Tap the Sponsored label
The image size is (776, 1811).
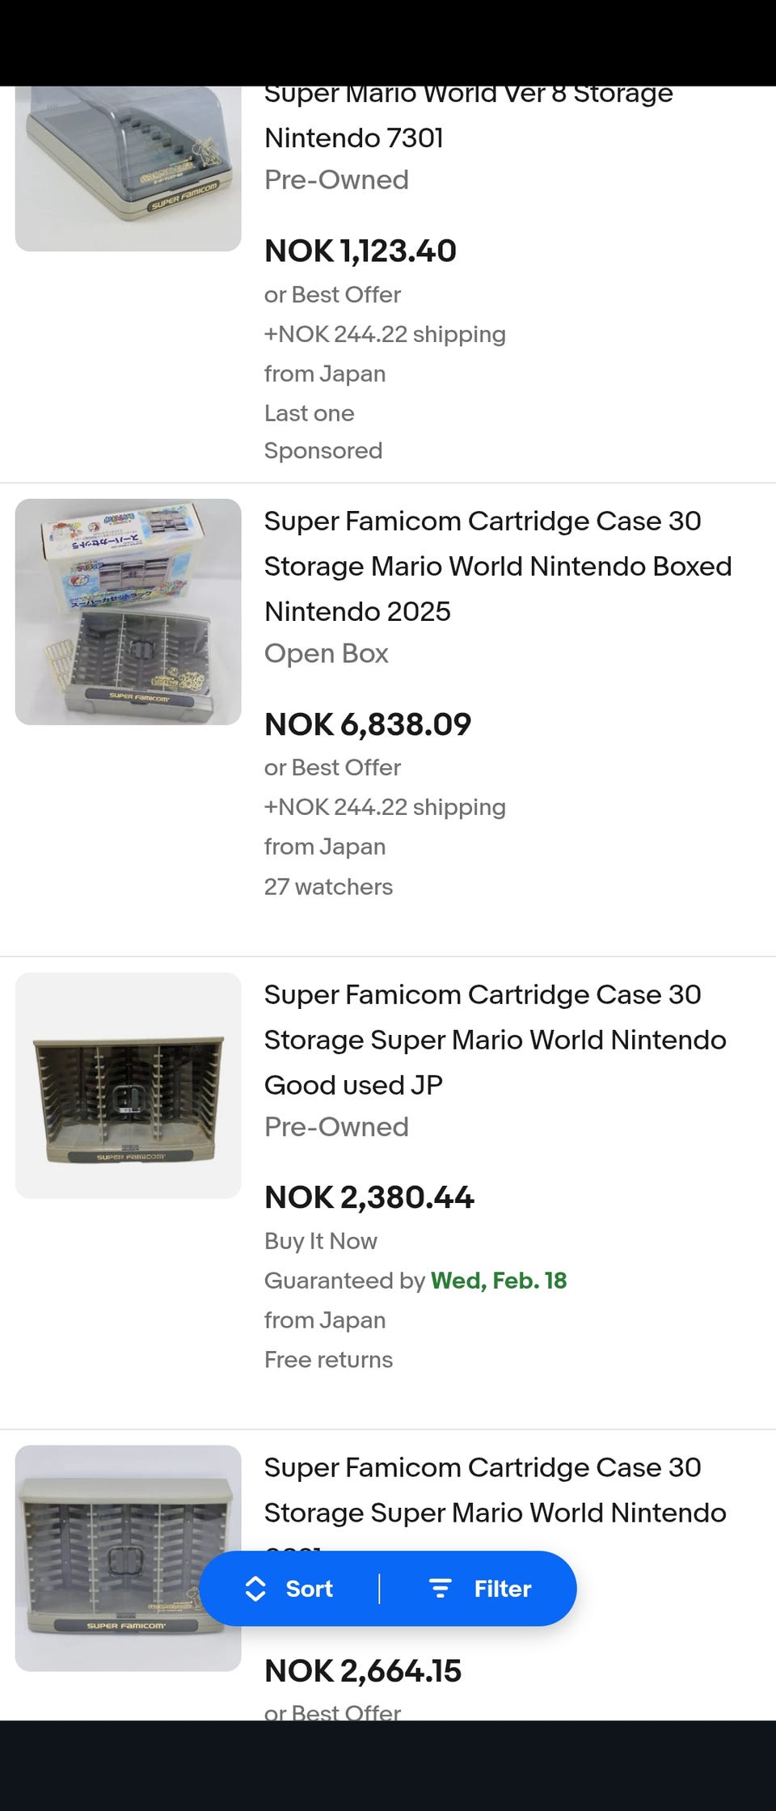click(323, 450)
